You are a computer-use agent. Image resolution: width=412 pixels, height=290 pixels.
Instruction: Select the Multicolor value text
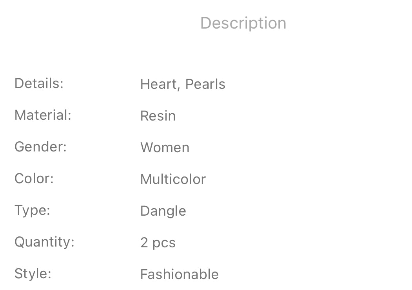click(x=173, y=179)
